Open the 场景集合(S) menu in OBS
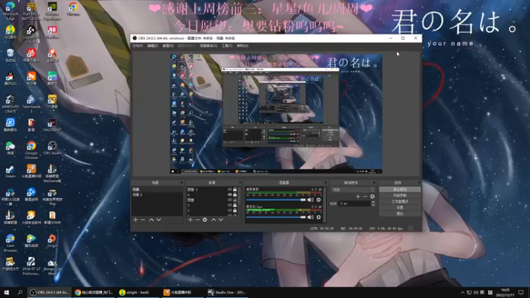Image resolution: width=530 pixels, height=298 pixels. coord(209,46)
